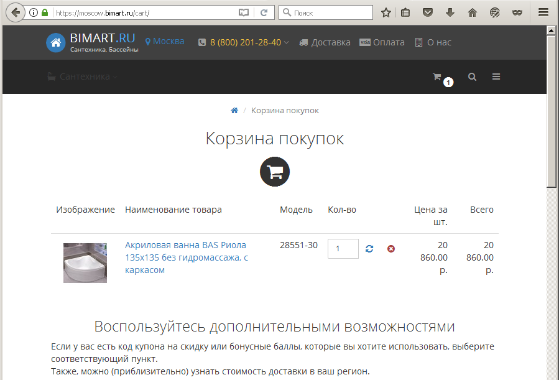Click the bathtub product thumbnail
Image resolution: width=559 pixels, height=380 pixels.
pyautogui.click(x=85, y=263)
